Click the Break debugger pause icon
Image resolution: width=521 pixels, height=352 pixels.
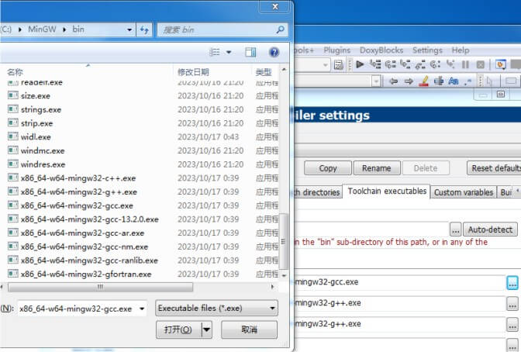(x=465, y=64)
